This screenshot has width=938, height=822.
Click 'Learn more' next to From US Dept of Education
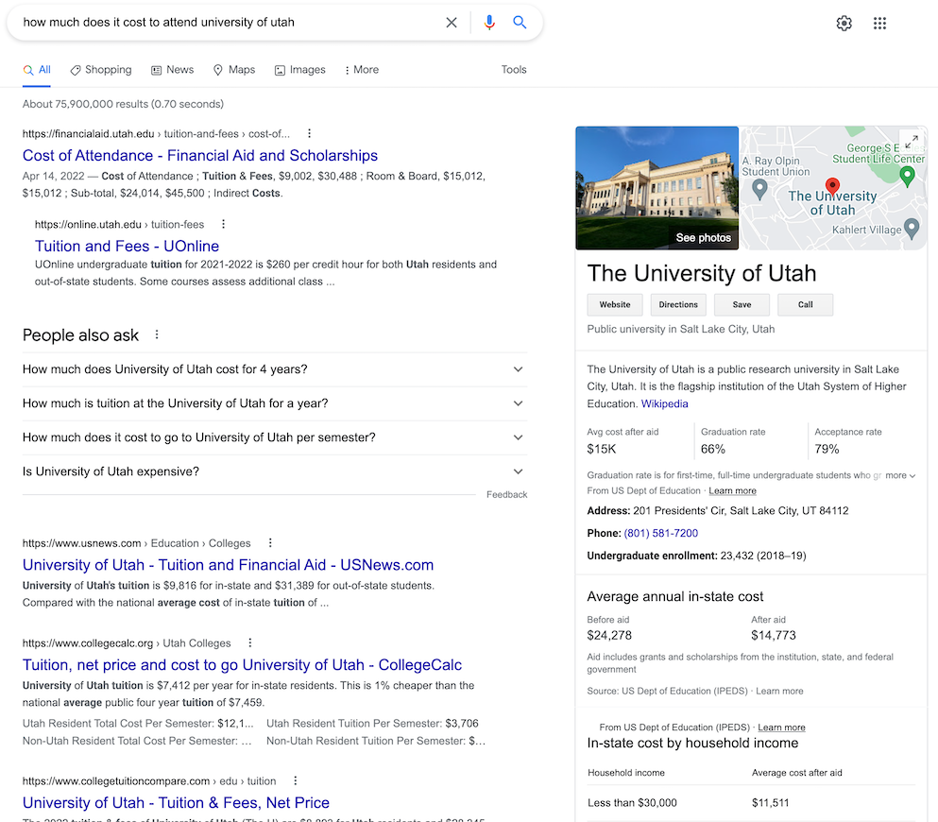point(732,491)
